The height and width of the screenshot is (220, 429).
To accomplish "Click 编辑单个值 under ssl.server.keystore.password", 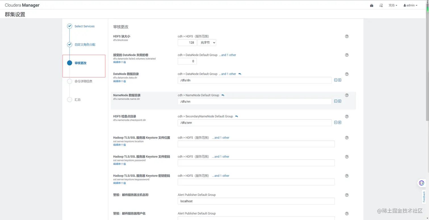I will 119,164.
